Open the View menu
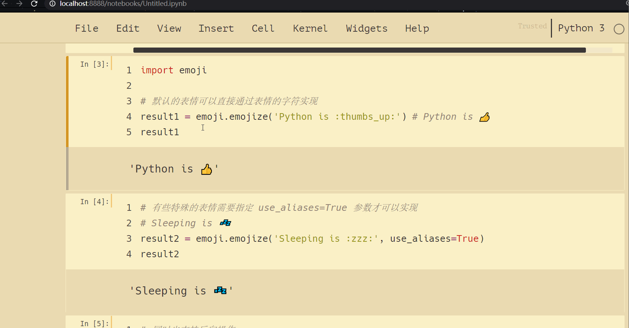Image resolution: width=629 pixels, height=328 pixels. pyautogui.click(x=169, y=28)
